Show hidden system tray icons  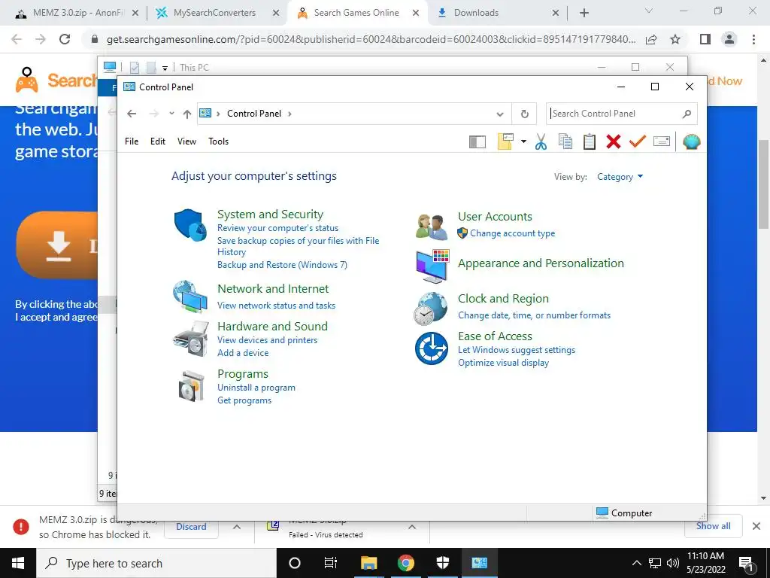[x=636, y=563]
